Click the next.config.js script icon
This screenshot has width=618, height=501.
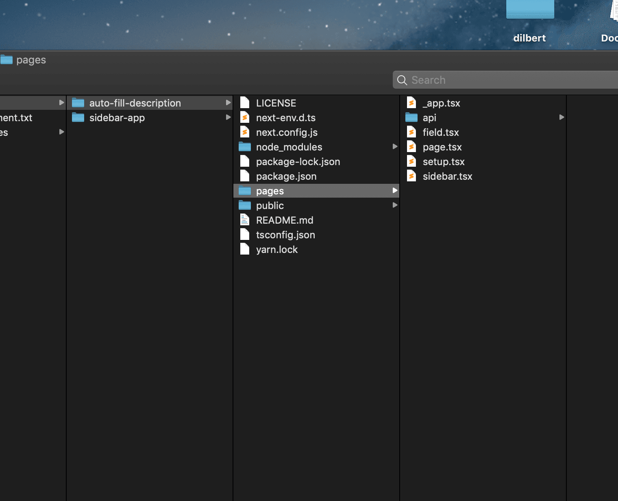[244, 132]
